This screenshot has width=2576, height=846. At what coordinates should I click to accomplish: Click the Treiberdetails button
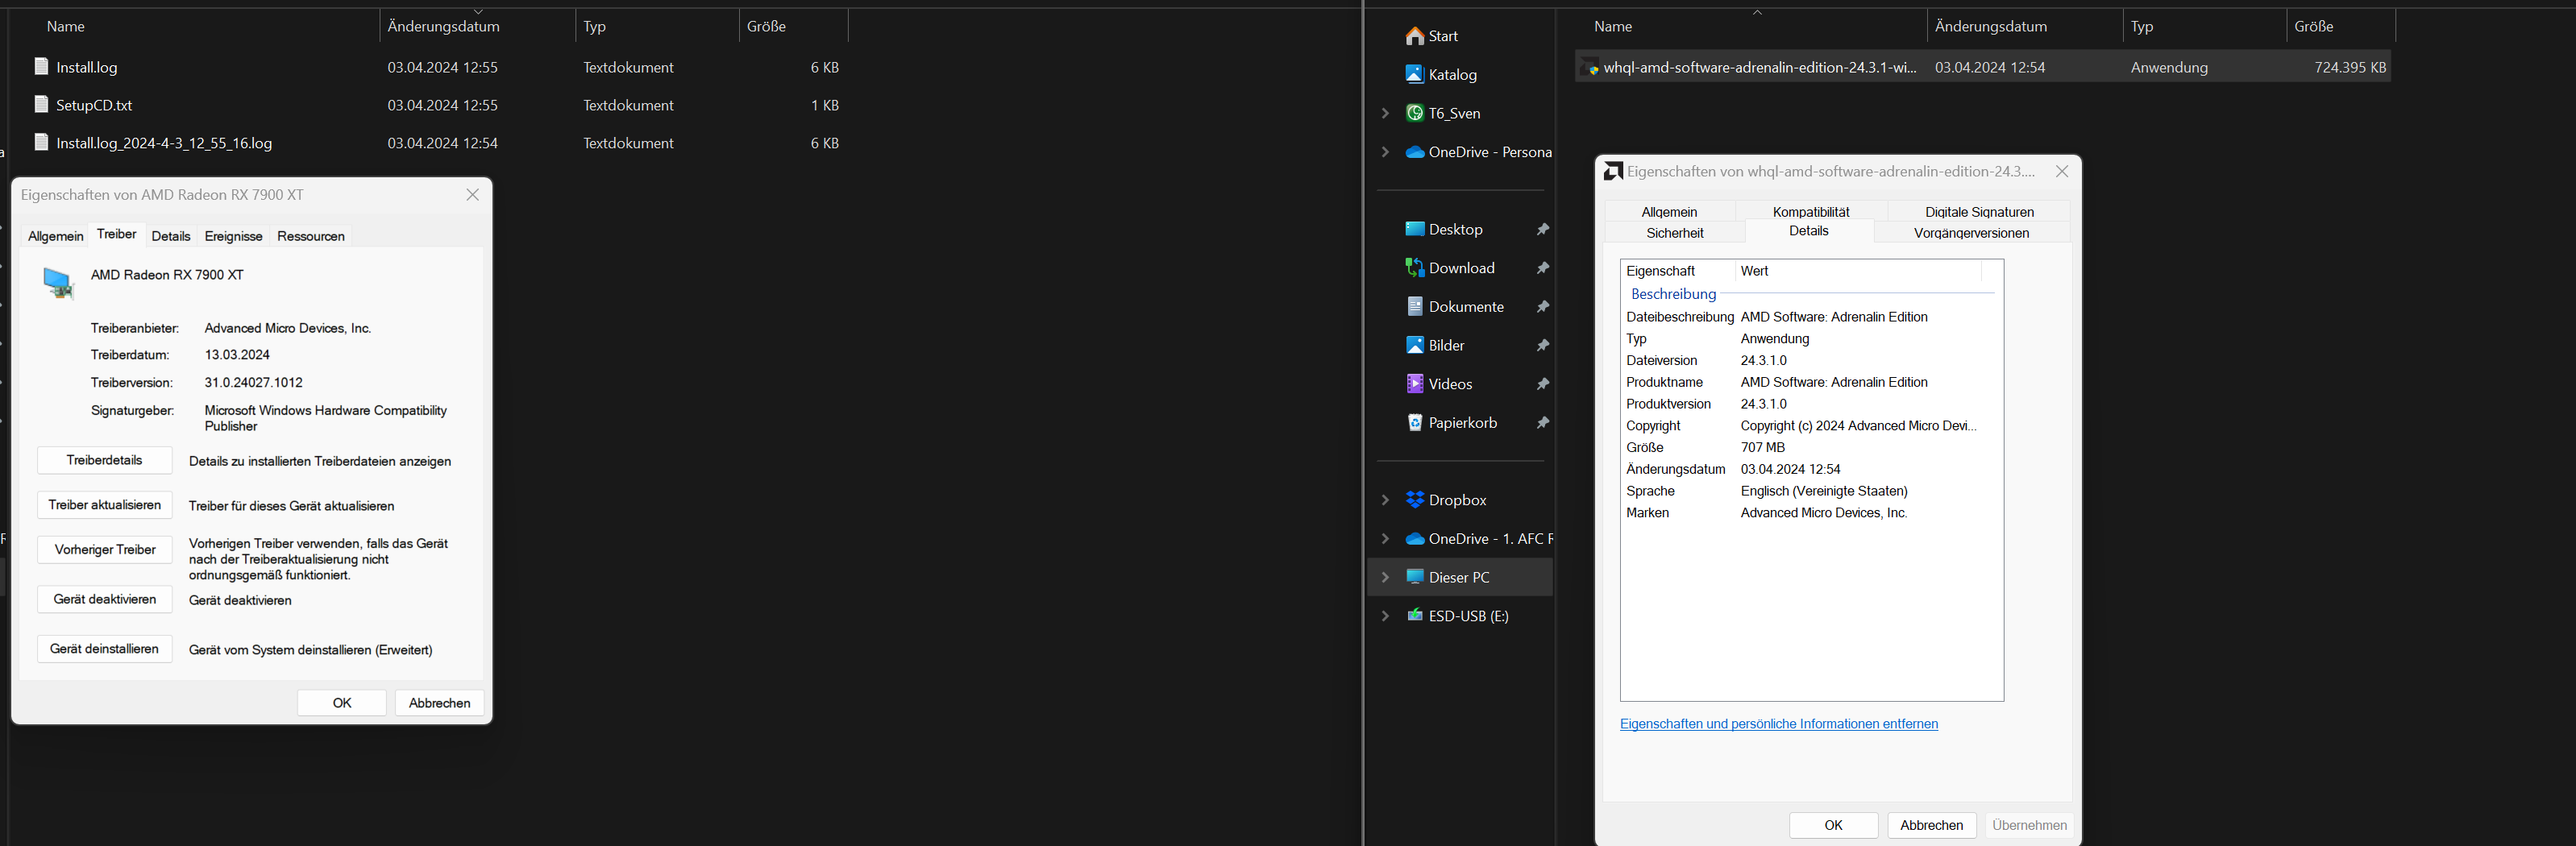105,460
